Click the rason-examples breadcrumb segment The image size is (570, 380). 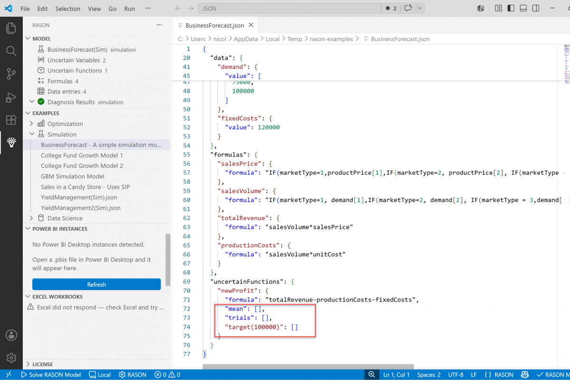click(331, 39)
